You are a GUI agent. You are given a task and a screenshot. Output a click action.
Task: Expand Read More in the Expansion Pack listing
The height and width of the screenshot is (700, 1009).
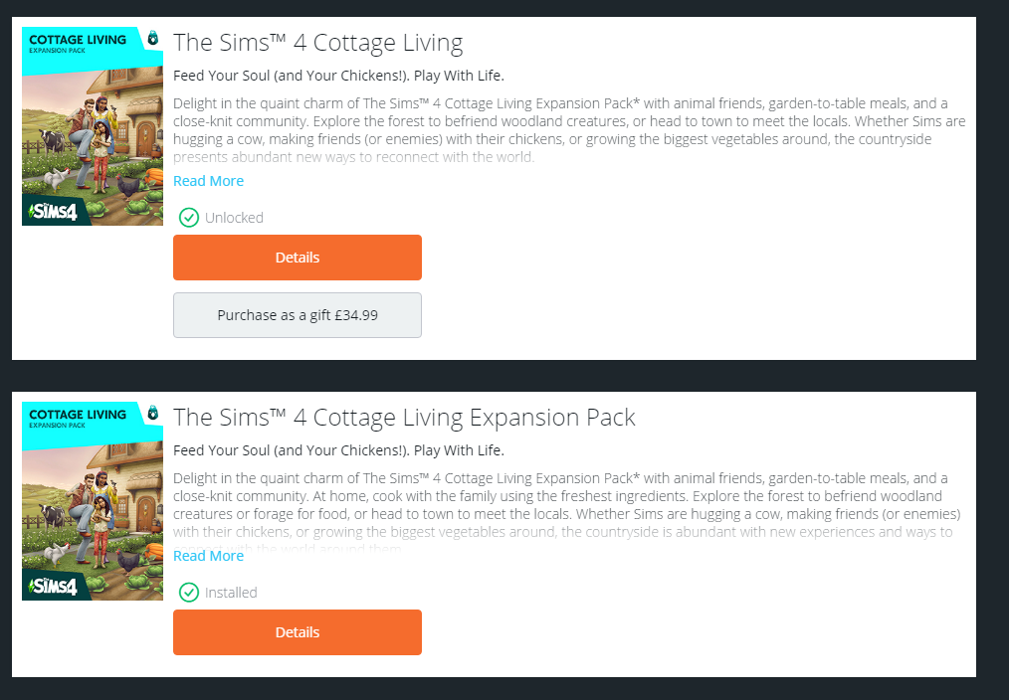point(208,556)
